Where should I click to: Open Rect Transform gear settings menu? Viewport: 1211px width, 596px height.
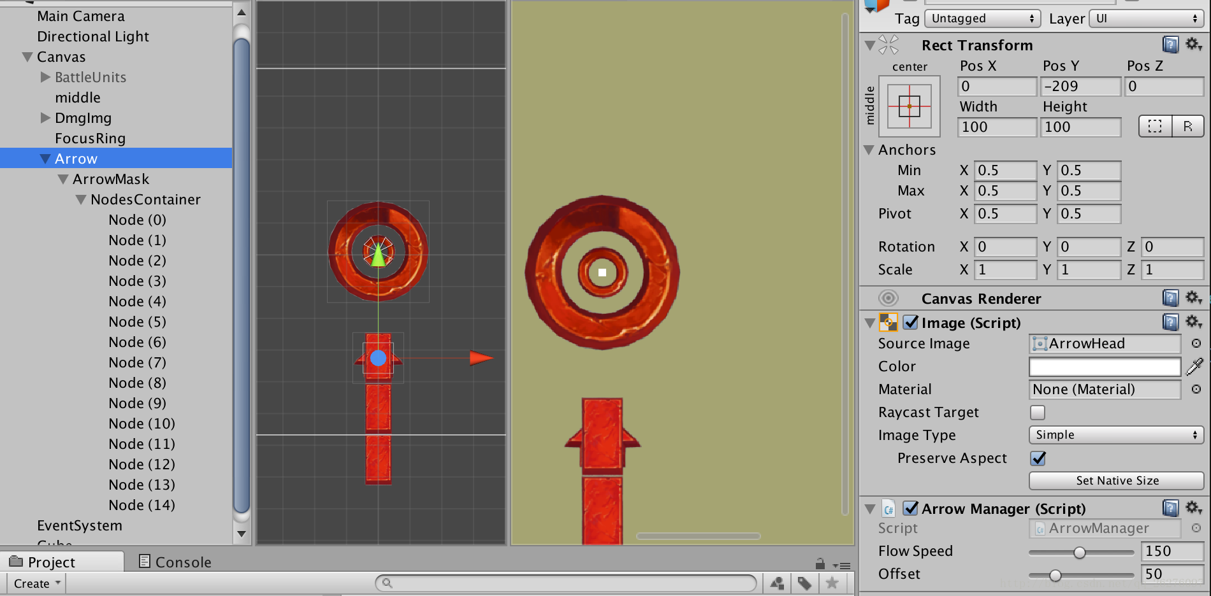coord(1194,44)
